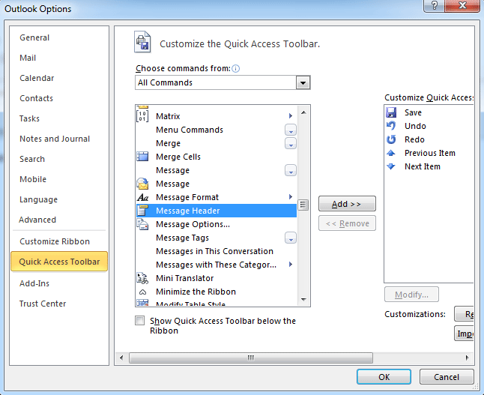
Task: Select the Merge Cells command text
Action: point(178,157)
